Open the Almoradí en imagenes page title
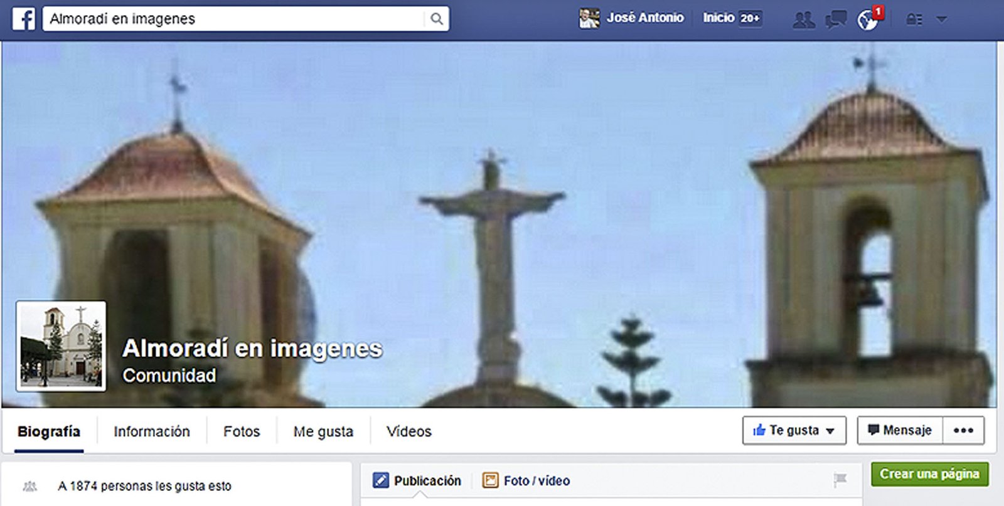The width and height of the screenshot is (1004, 506). [x=252, y=348]
